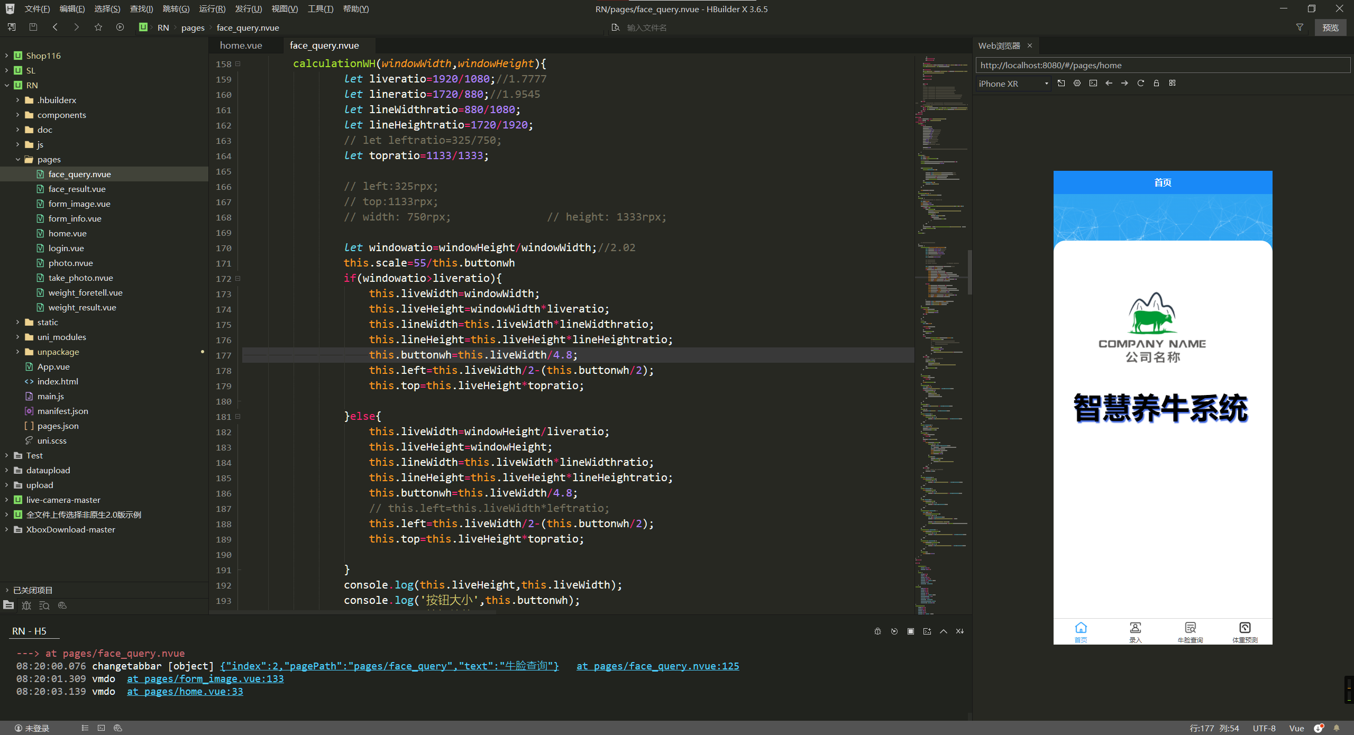Click the rerun icon in the console toolbar

pyautogui.click(x=894, y=631)
